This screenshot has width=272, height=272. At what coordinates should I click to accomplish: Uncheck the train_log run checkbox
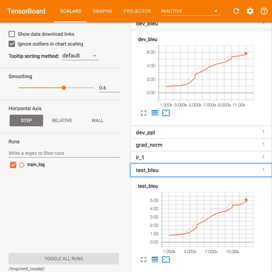[13, 165]
